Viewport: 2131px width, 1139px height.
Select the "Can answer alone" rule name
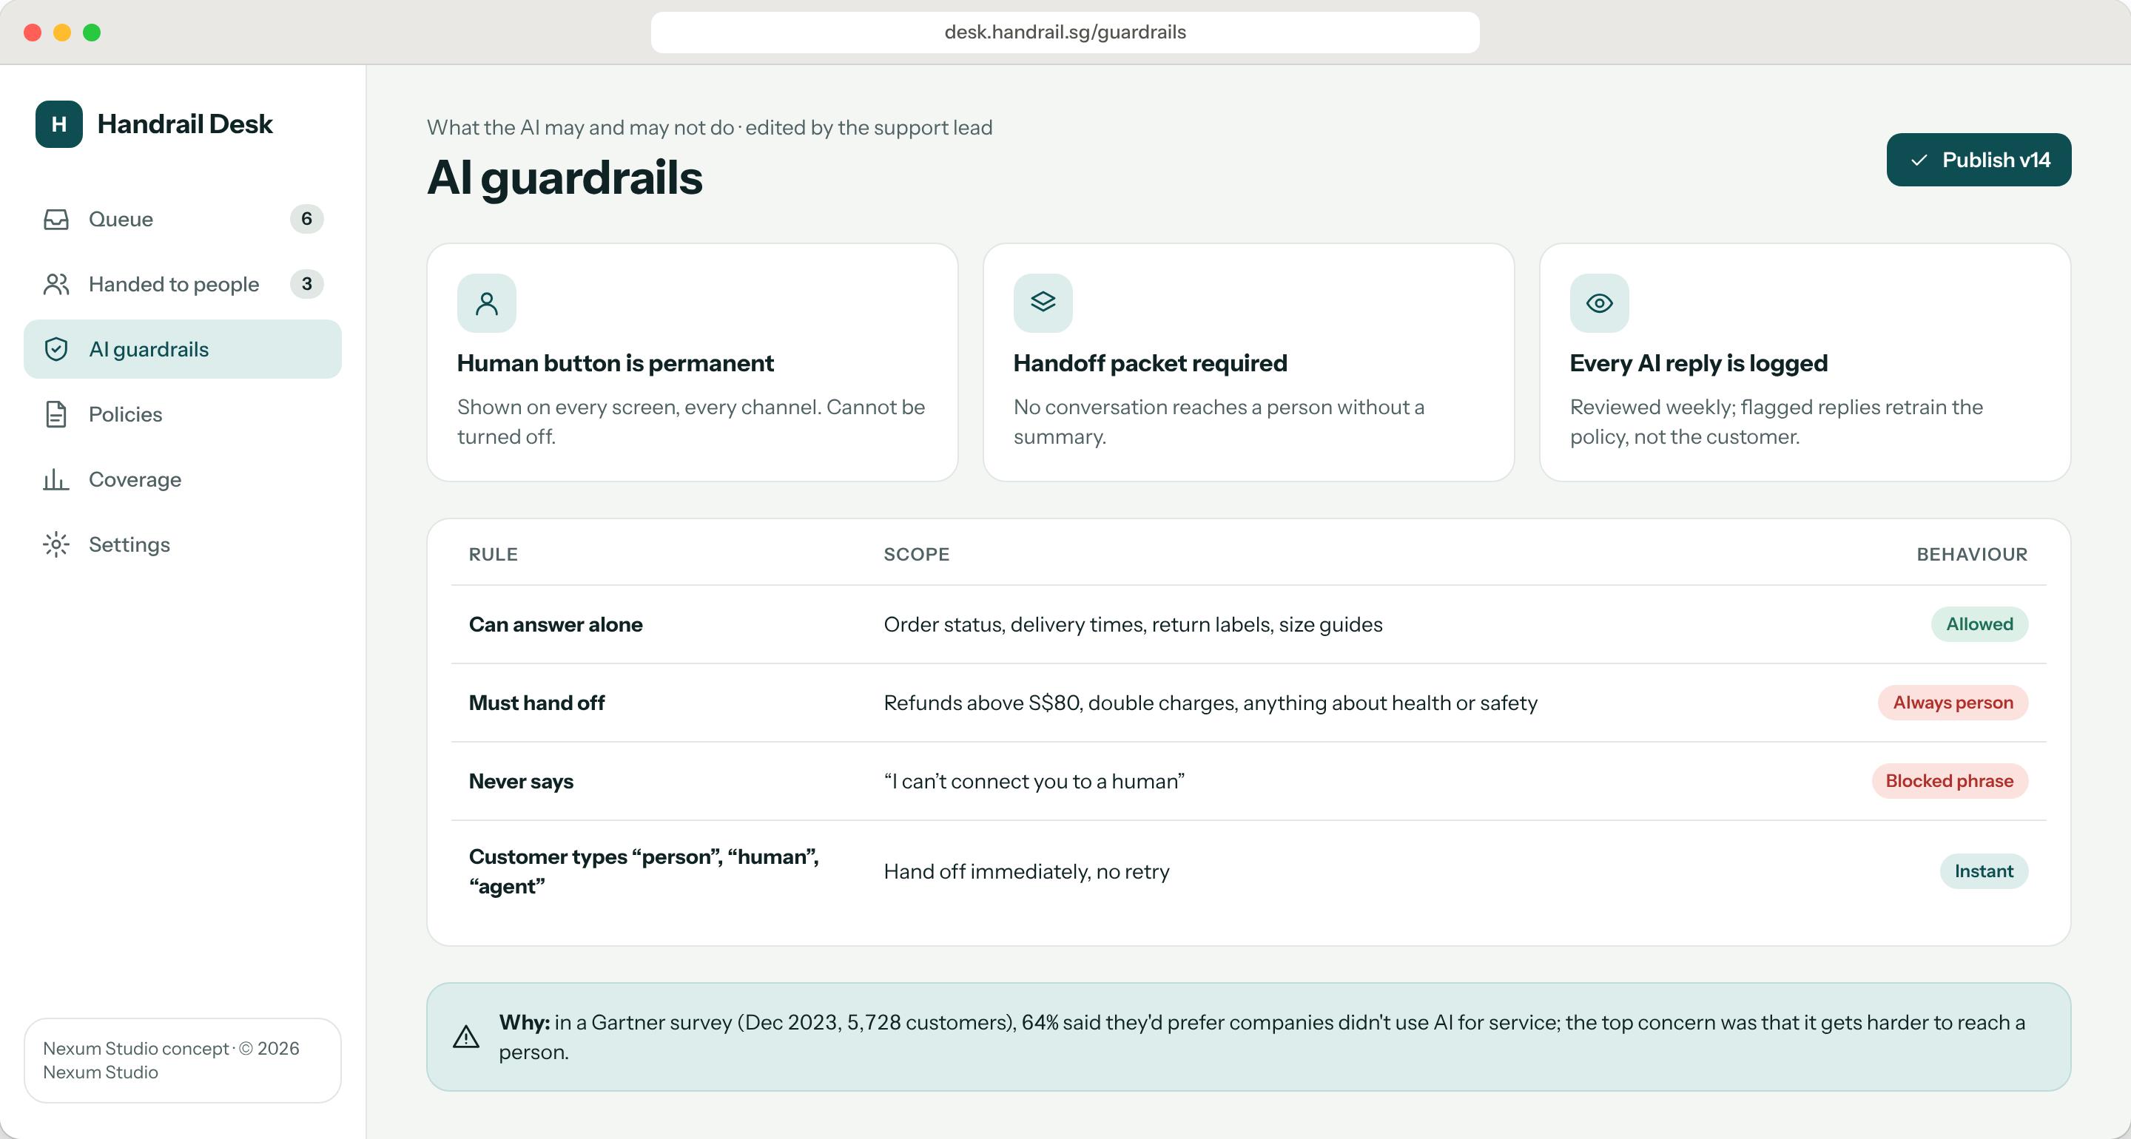(x=555, y=624)
